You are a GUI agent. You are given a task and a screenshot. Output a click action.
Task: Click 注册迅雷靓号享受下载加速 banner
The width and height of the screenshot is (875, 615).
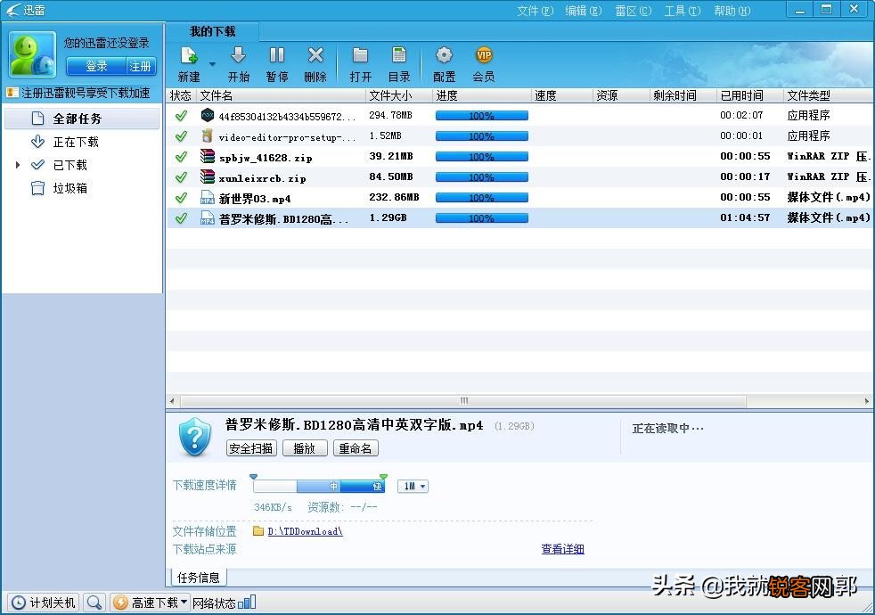(78, 94)
